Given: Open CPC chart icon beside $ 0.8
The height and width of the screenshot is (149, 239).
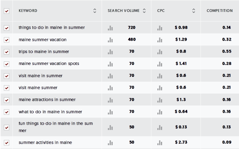Looking at the screenshot, I should pyautogui.click(x=160, y=52).
